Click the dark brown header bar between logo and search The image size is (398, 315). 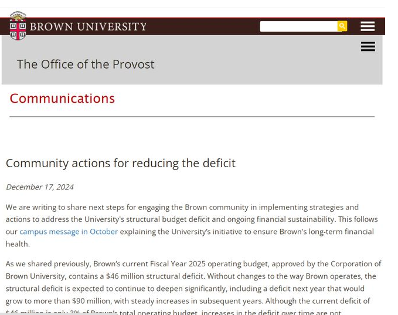203,26
